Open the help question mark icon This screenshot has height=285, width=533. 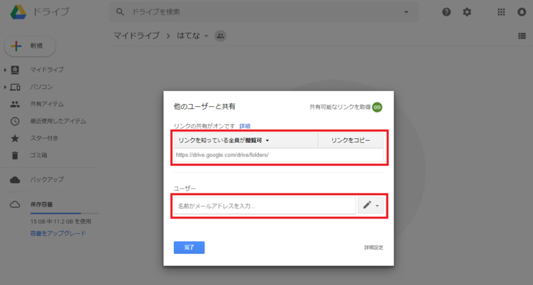click(446, 12)
